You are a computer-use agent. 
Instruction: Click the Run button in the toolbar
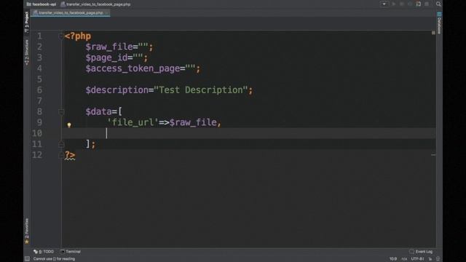click(x=394, y=4)
